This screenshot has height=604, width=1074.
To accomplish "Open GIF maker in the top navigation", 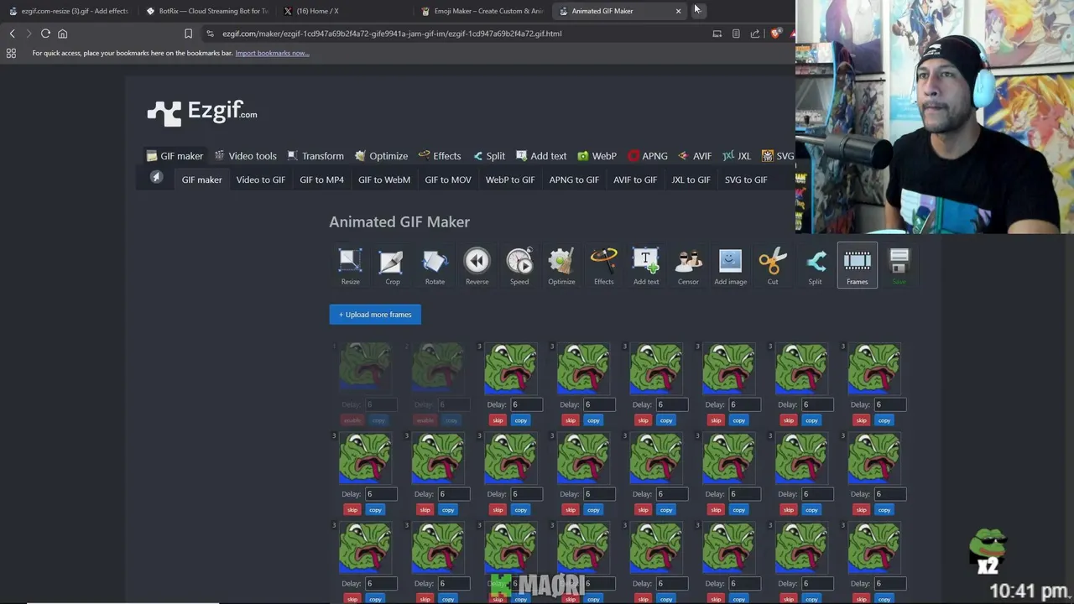I will pos(175,156).
